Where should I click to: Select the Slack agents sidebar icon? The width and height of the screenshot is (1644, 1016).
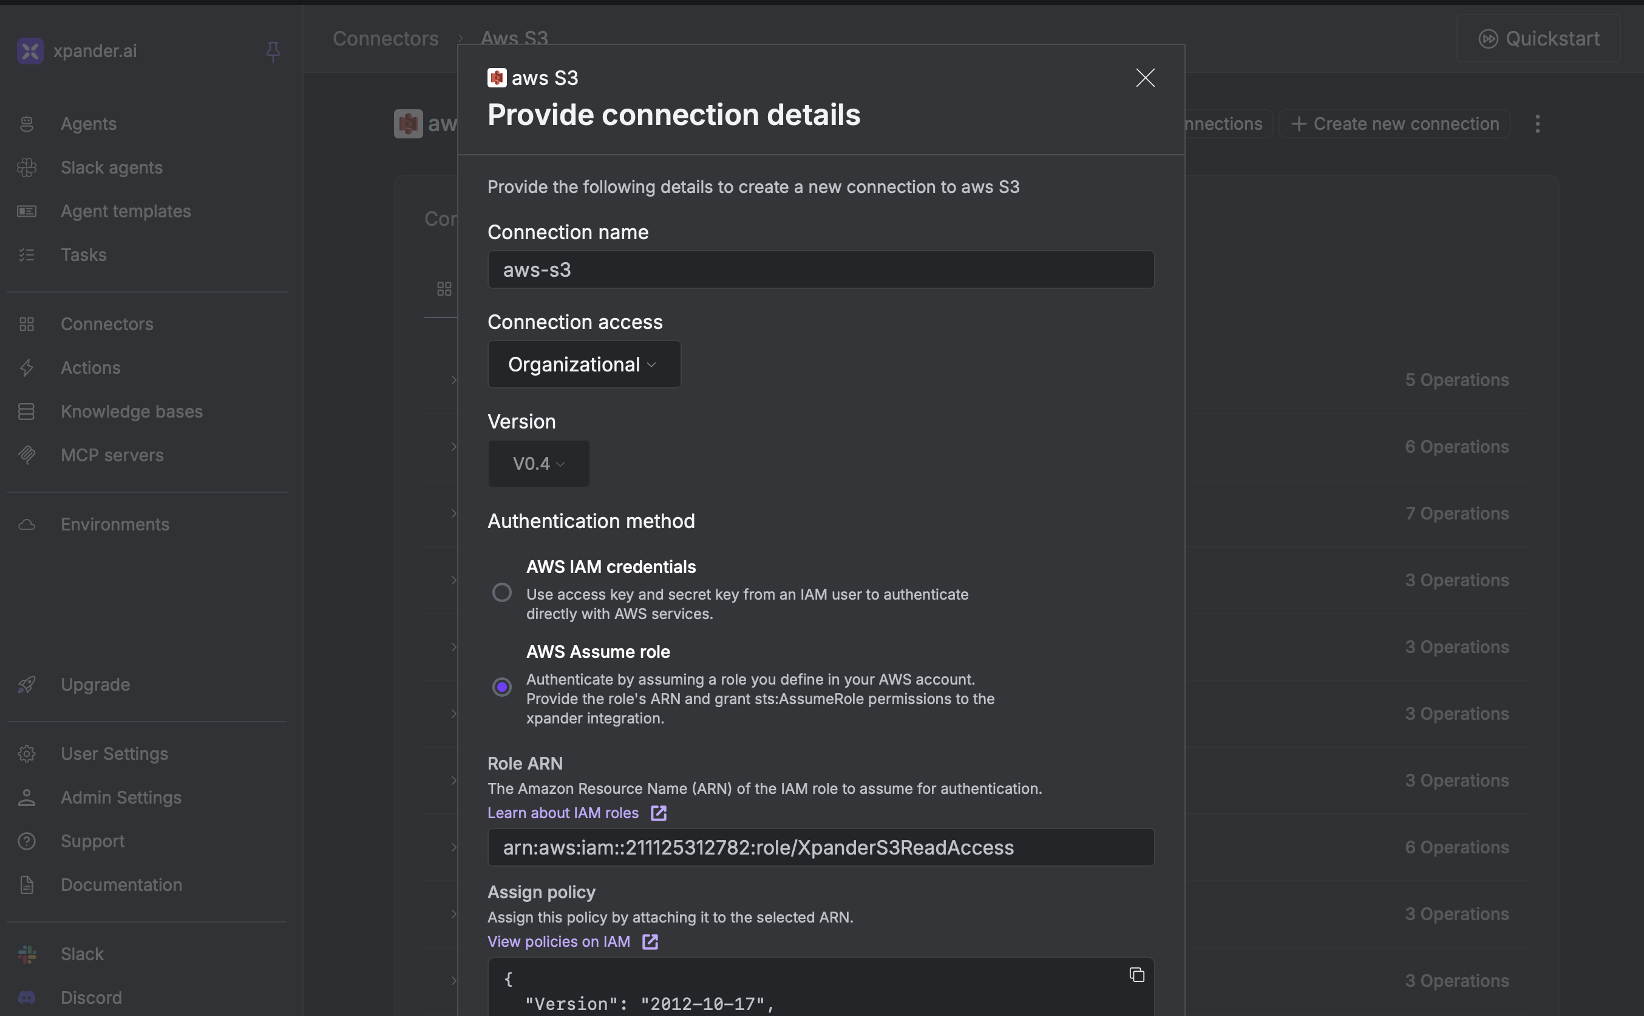coord(27,168)
